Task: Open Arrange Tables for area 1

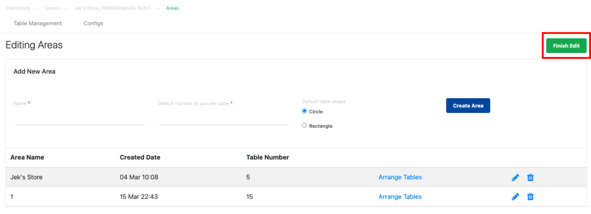Action: click(x=400, y=197)
